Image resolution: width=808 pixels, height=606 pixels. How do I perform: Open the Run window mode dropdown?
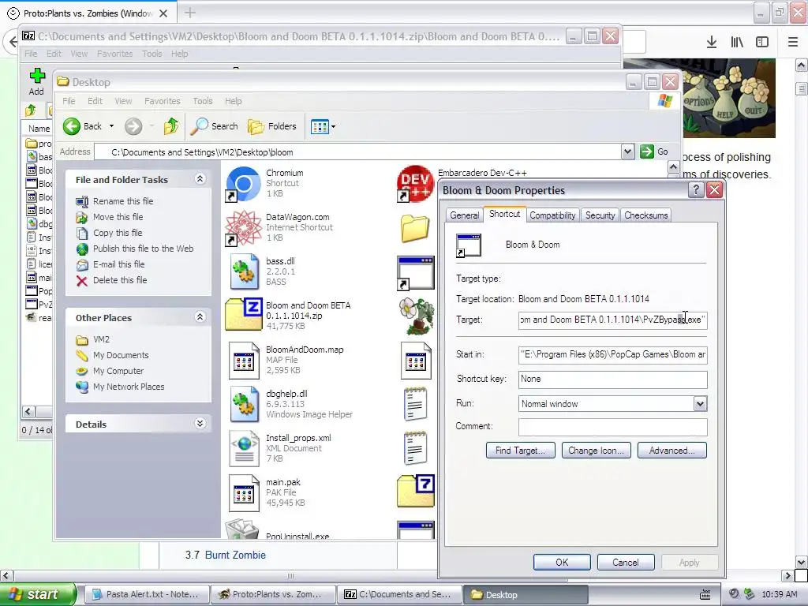700,404
